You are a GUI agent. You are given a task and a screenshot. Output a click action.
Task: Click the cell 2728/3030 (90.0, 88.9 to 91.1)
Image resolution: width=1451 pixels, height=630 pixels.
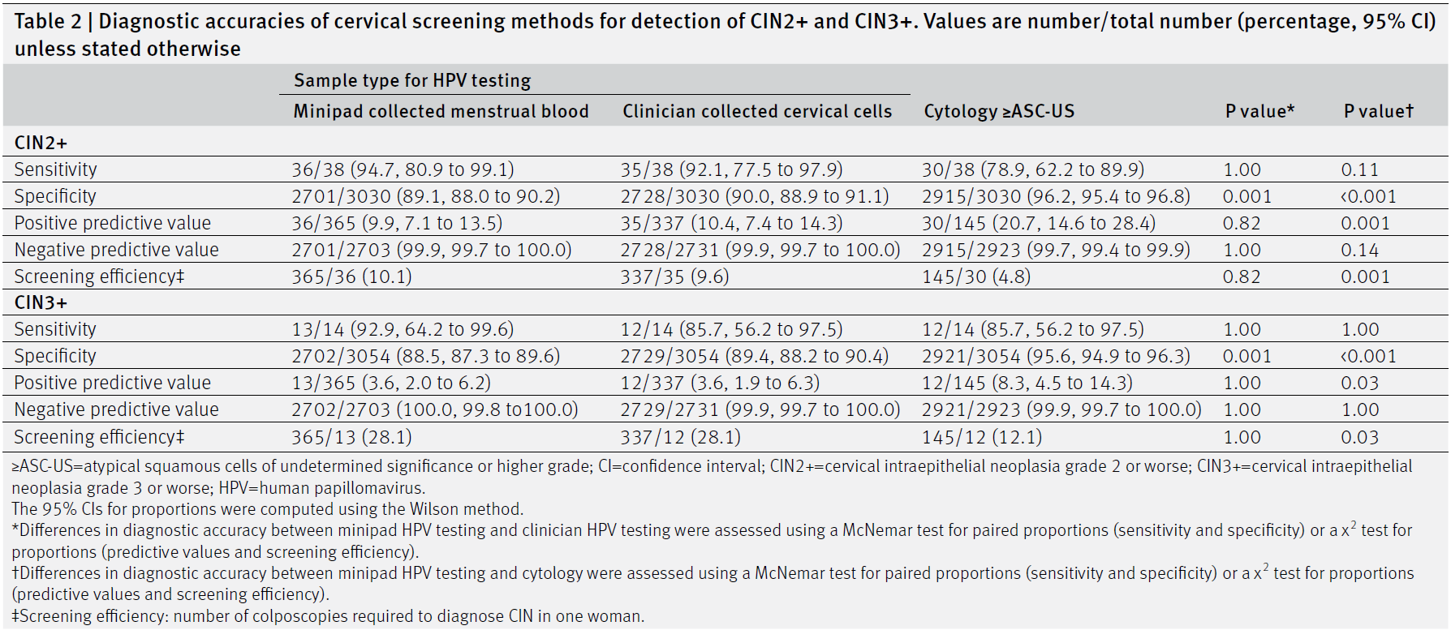click(x=755, y=196)
